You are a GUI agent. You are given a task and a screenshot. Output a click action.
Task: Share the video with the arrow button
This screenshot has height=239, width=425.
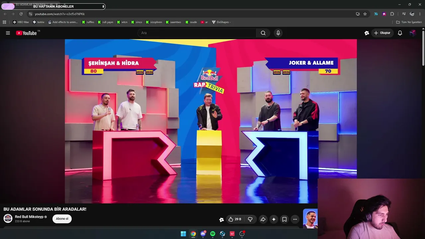pos(263,219)
